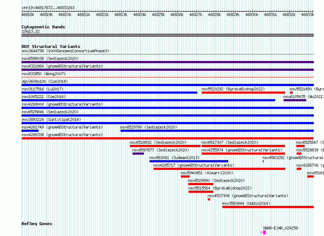The width and height of the screenshot is (324, 236).
Task: Select the magenta SNAR-E gene arrow glyph
Action: [x=263, y=232]
